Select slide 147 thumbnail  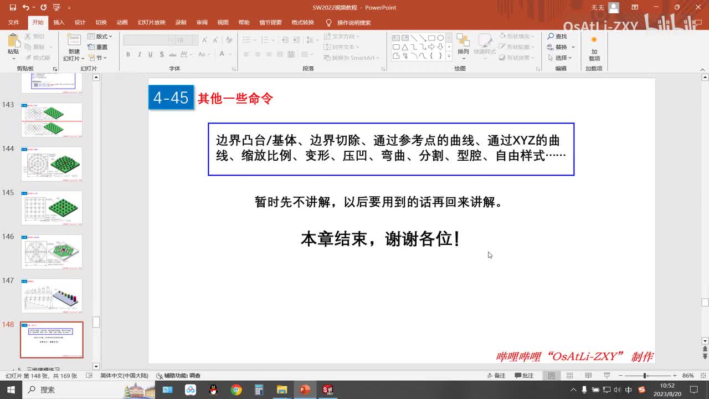pyautogui.click(x=52, y=296)
